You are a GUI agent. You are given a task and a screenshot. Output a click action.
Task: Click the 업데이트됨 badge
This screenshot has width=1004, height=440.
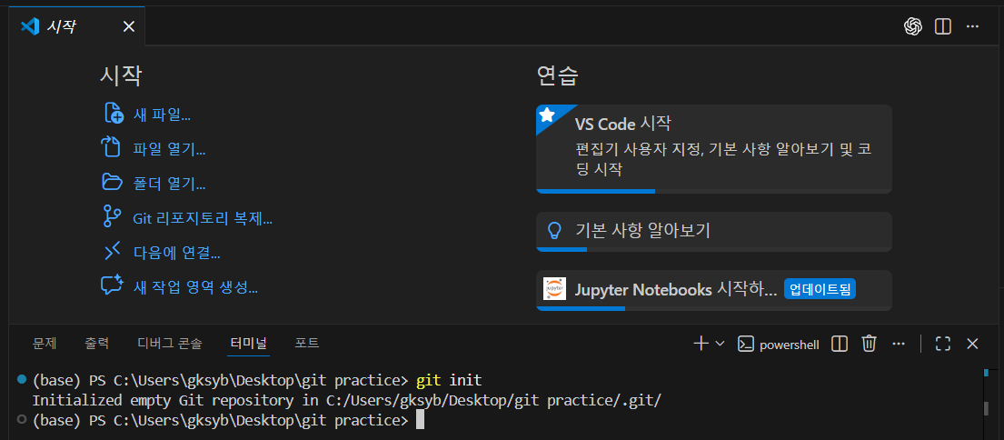820,289
